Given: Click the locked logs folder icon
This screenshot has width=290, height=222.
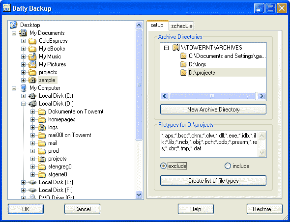Looking at the screenshot, I should (x=42, y=127).
